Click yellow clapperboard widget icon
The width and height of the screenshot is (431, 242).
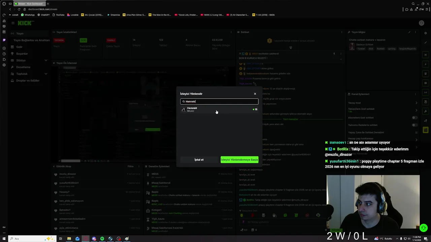426,130
